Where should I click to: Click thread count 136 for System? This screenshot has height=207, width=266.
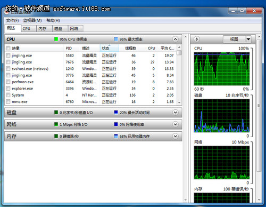point(132,95)
